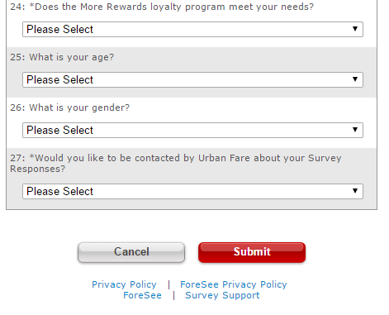389x315 pixels.
Task: Select 'Please Select' text in gender dropdown
Action: click(59, 130)
